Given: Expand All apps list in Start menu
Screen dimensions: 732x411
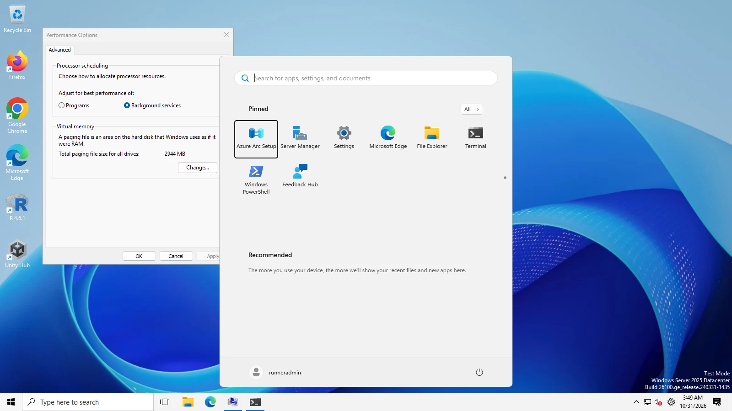Looking at the screenshot, I should 472,109.
